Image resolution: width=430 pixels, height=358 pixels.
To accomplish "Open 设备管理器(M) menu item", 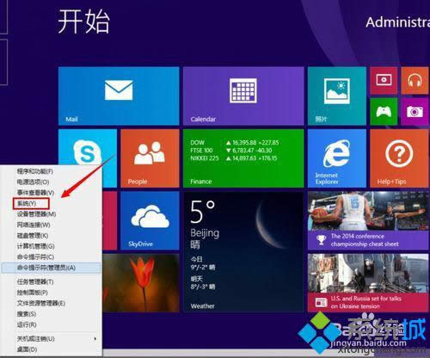I will pyautogui.click(x=36, y=214).
